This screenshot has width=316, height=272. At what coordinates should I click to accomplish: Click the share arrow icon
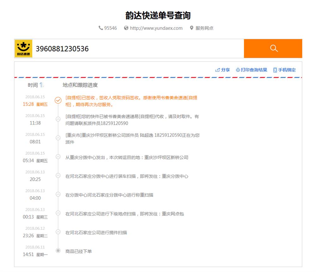217,70
